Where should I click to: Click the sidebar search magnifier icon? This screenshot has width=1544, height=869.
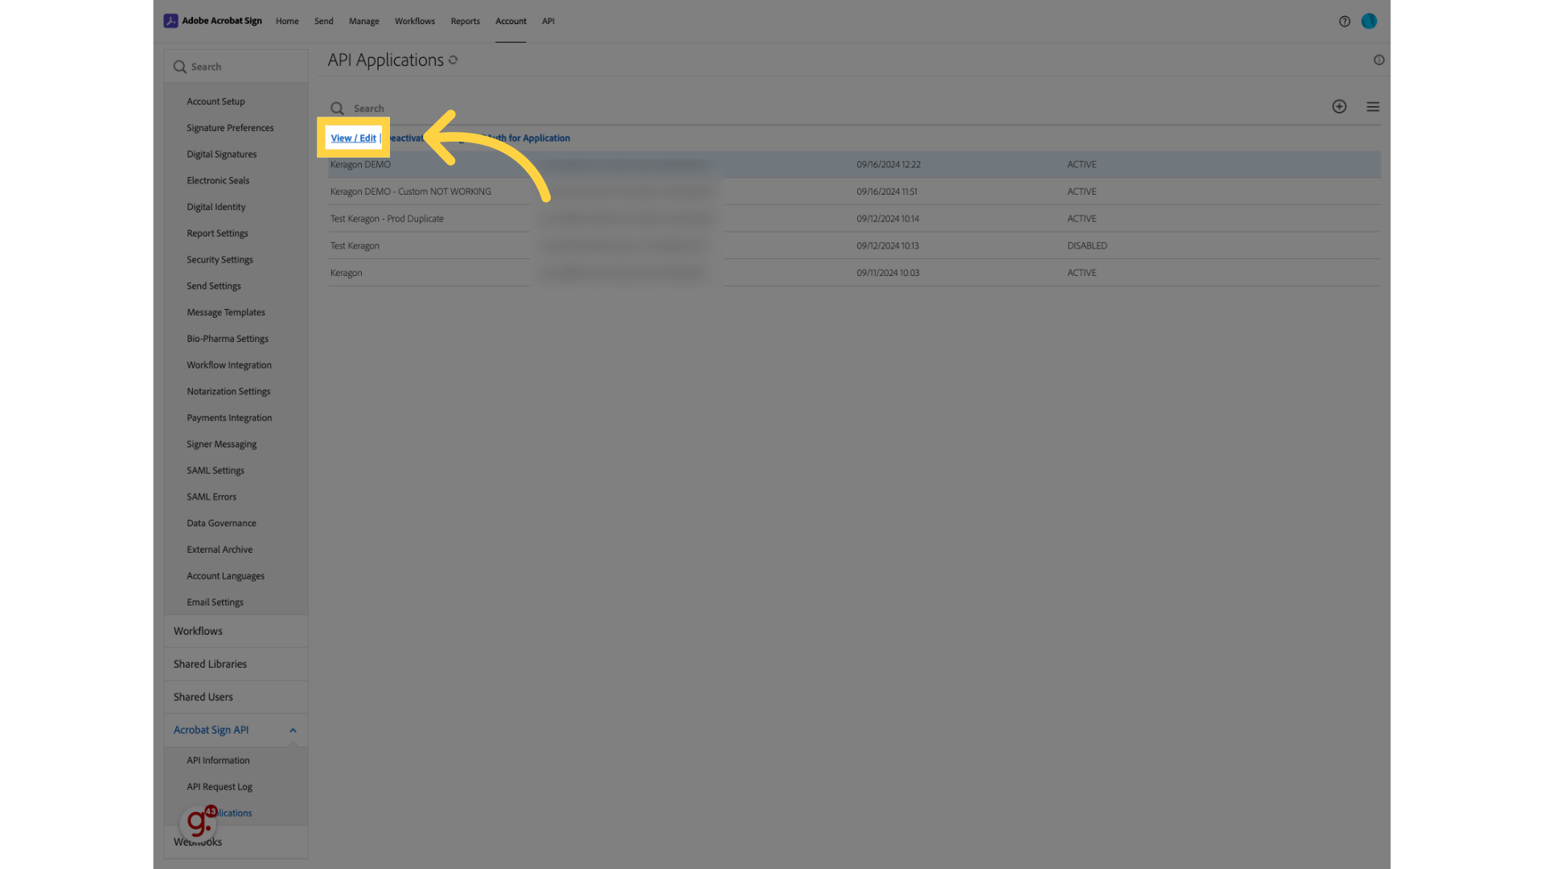tap(180, 67)
